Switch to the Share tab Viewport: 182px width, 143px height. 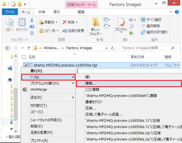point(41,12)
